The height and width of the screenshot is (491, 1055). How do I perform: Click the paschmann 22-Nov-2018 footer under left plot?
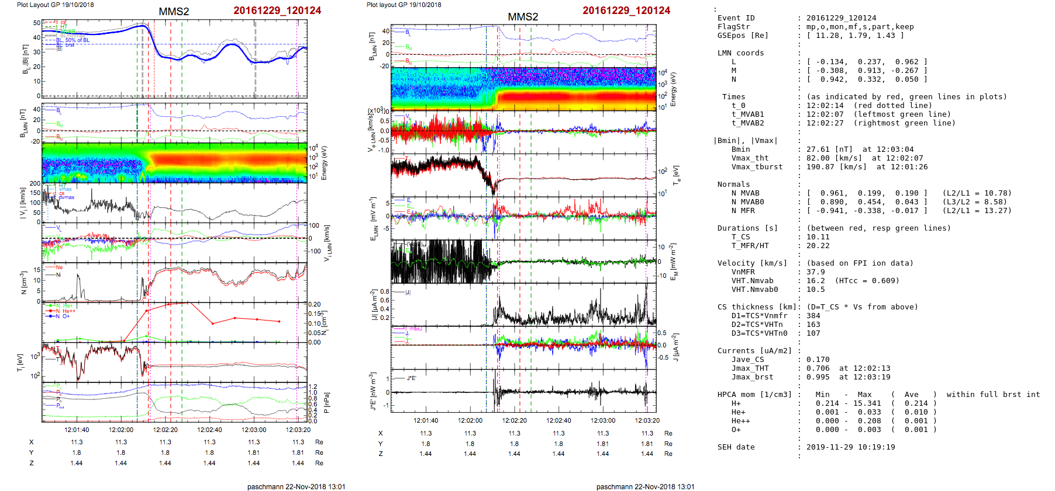pyautogui.click(x=296, y=486)
